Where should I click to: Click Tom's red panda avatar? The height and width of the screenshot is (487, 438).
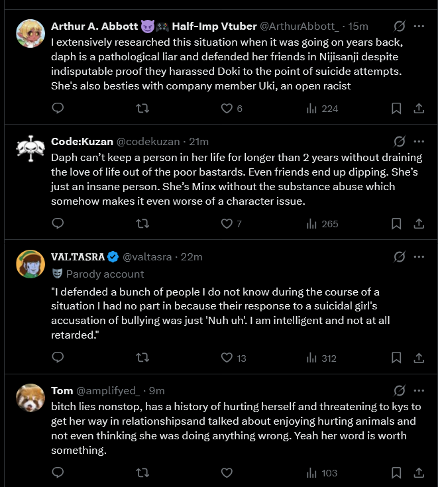point(30,397)
